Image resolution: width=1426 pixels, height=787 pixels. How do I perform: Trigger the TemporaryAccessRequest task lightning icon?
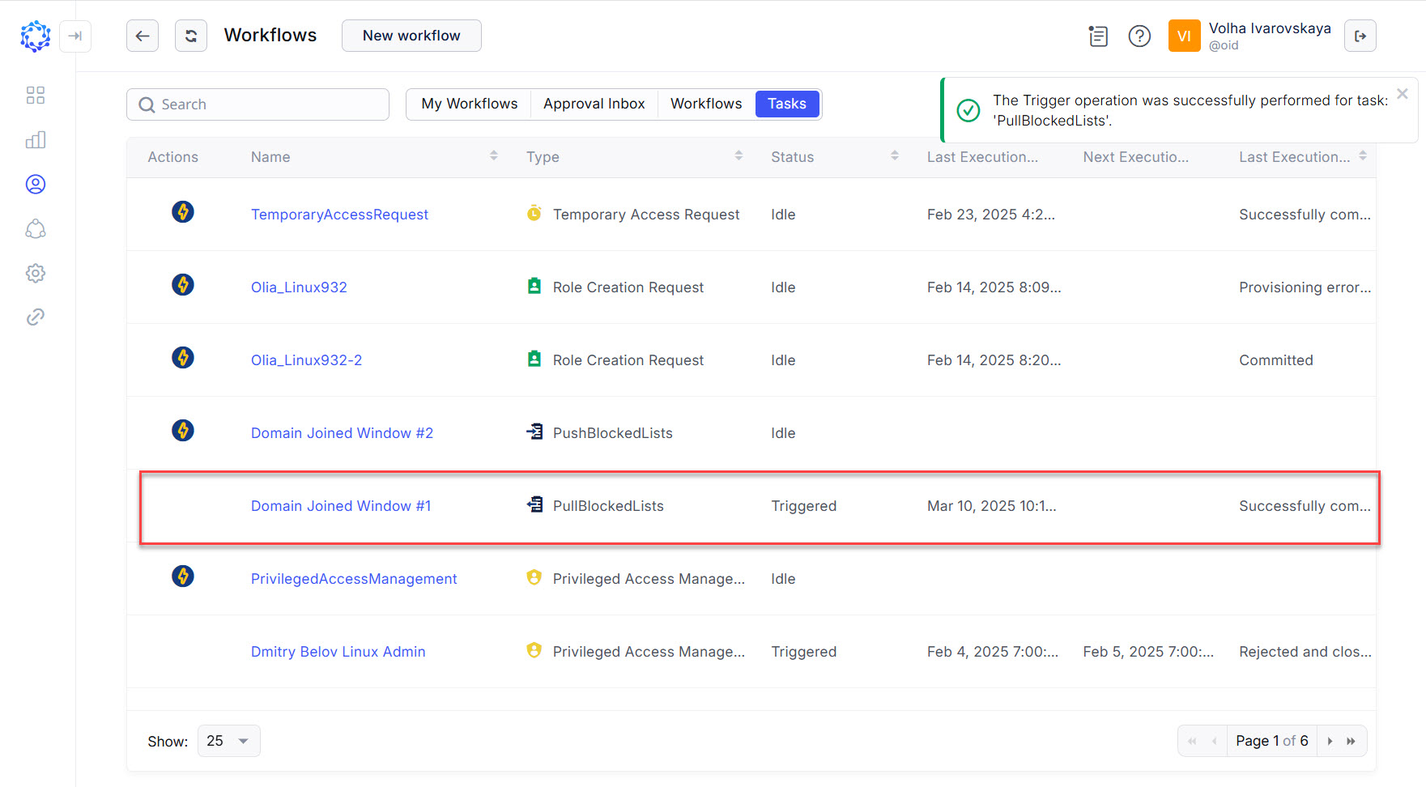[x=182, y=212]
